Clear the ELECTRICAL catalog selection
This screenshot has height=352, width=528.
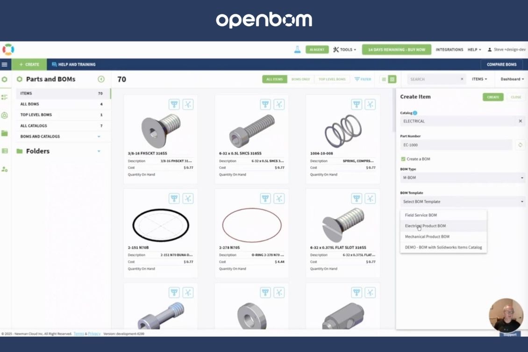click(x=520, y=121)
